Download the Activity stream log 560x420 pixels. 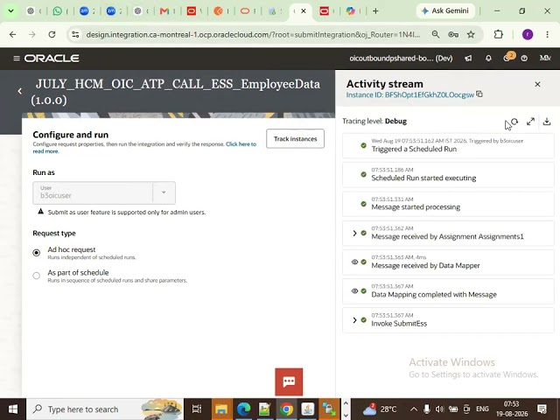click(547, 122)
